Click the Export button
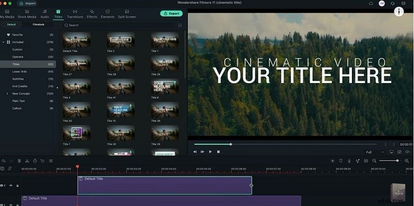The height and width of the screenshot is (206, 414). point(171,13)
